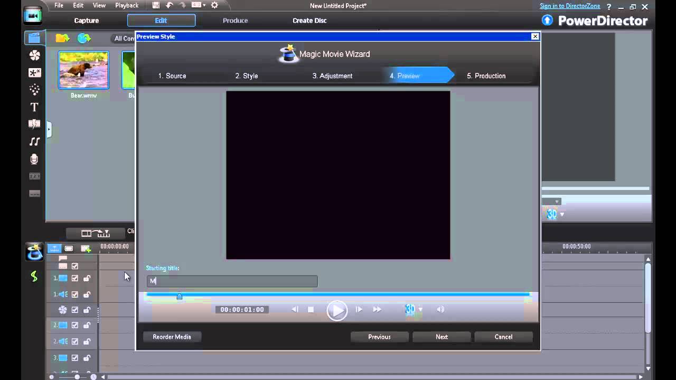Toggle effect track enable checkbox
The image size is (676, 380).
pos(75,310)
